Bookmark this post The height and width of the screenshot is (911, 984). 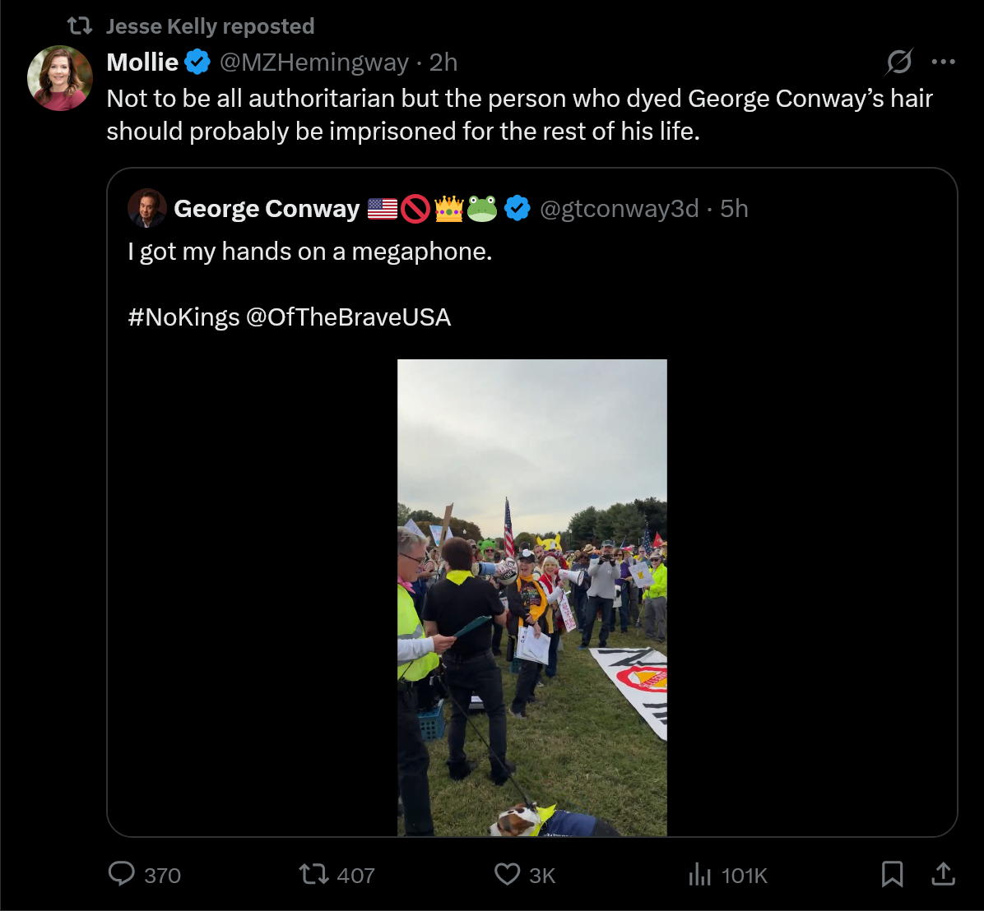pyautogui.click(x=892, y=874)
